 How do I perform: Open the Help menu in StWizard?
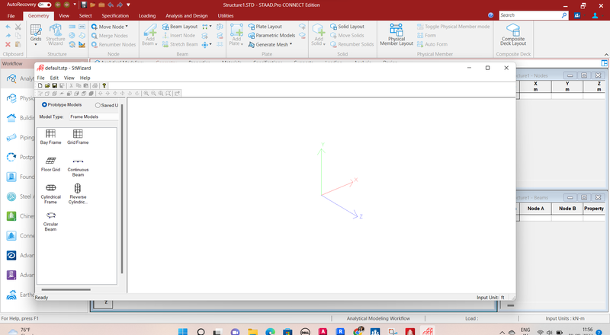[x=85, y=78]
